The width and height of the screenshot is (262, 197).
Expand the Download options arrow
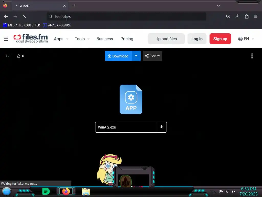click(136, 56)
